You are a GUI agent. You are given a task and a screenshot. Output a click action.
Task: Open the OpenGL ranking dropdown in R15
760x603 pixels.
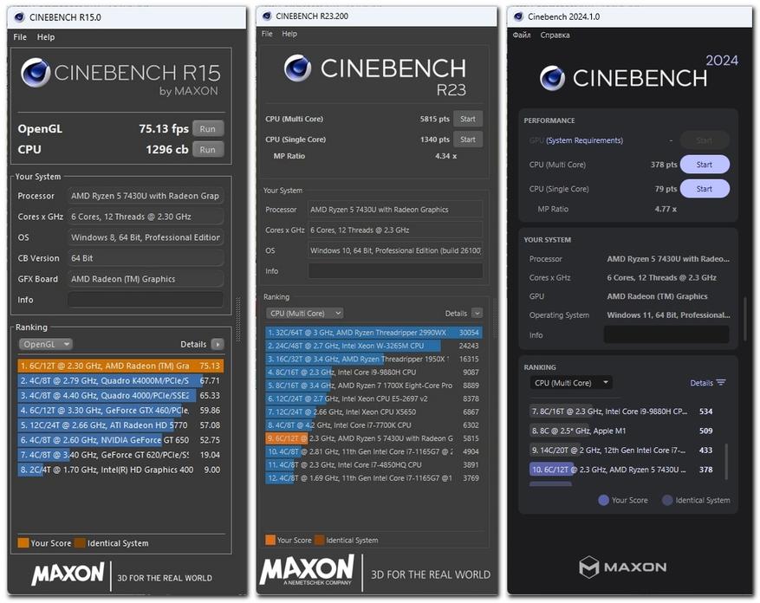(46, 344)
